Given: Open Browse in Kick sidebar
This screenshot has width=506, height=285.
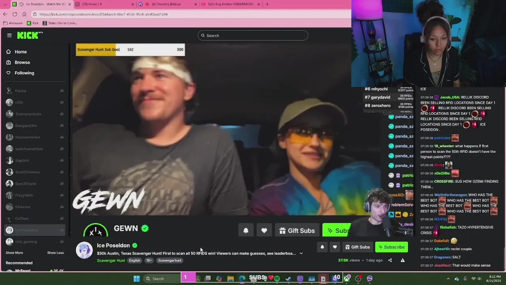Looking at the screenshot, I should pyautogui.click(x=18, y=62).
